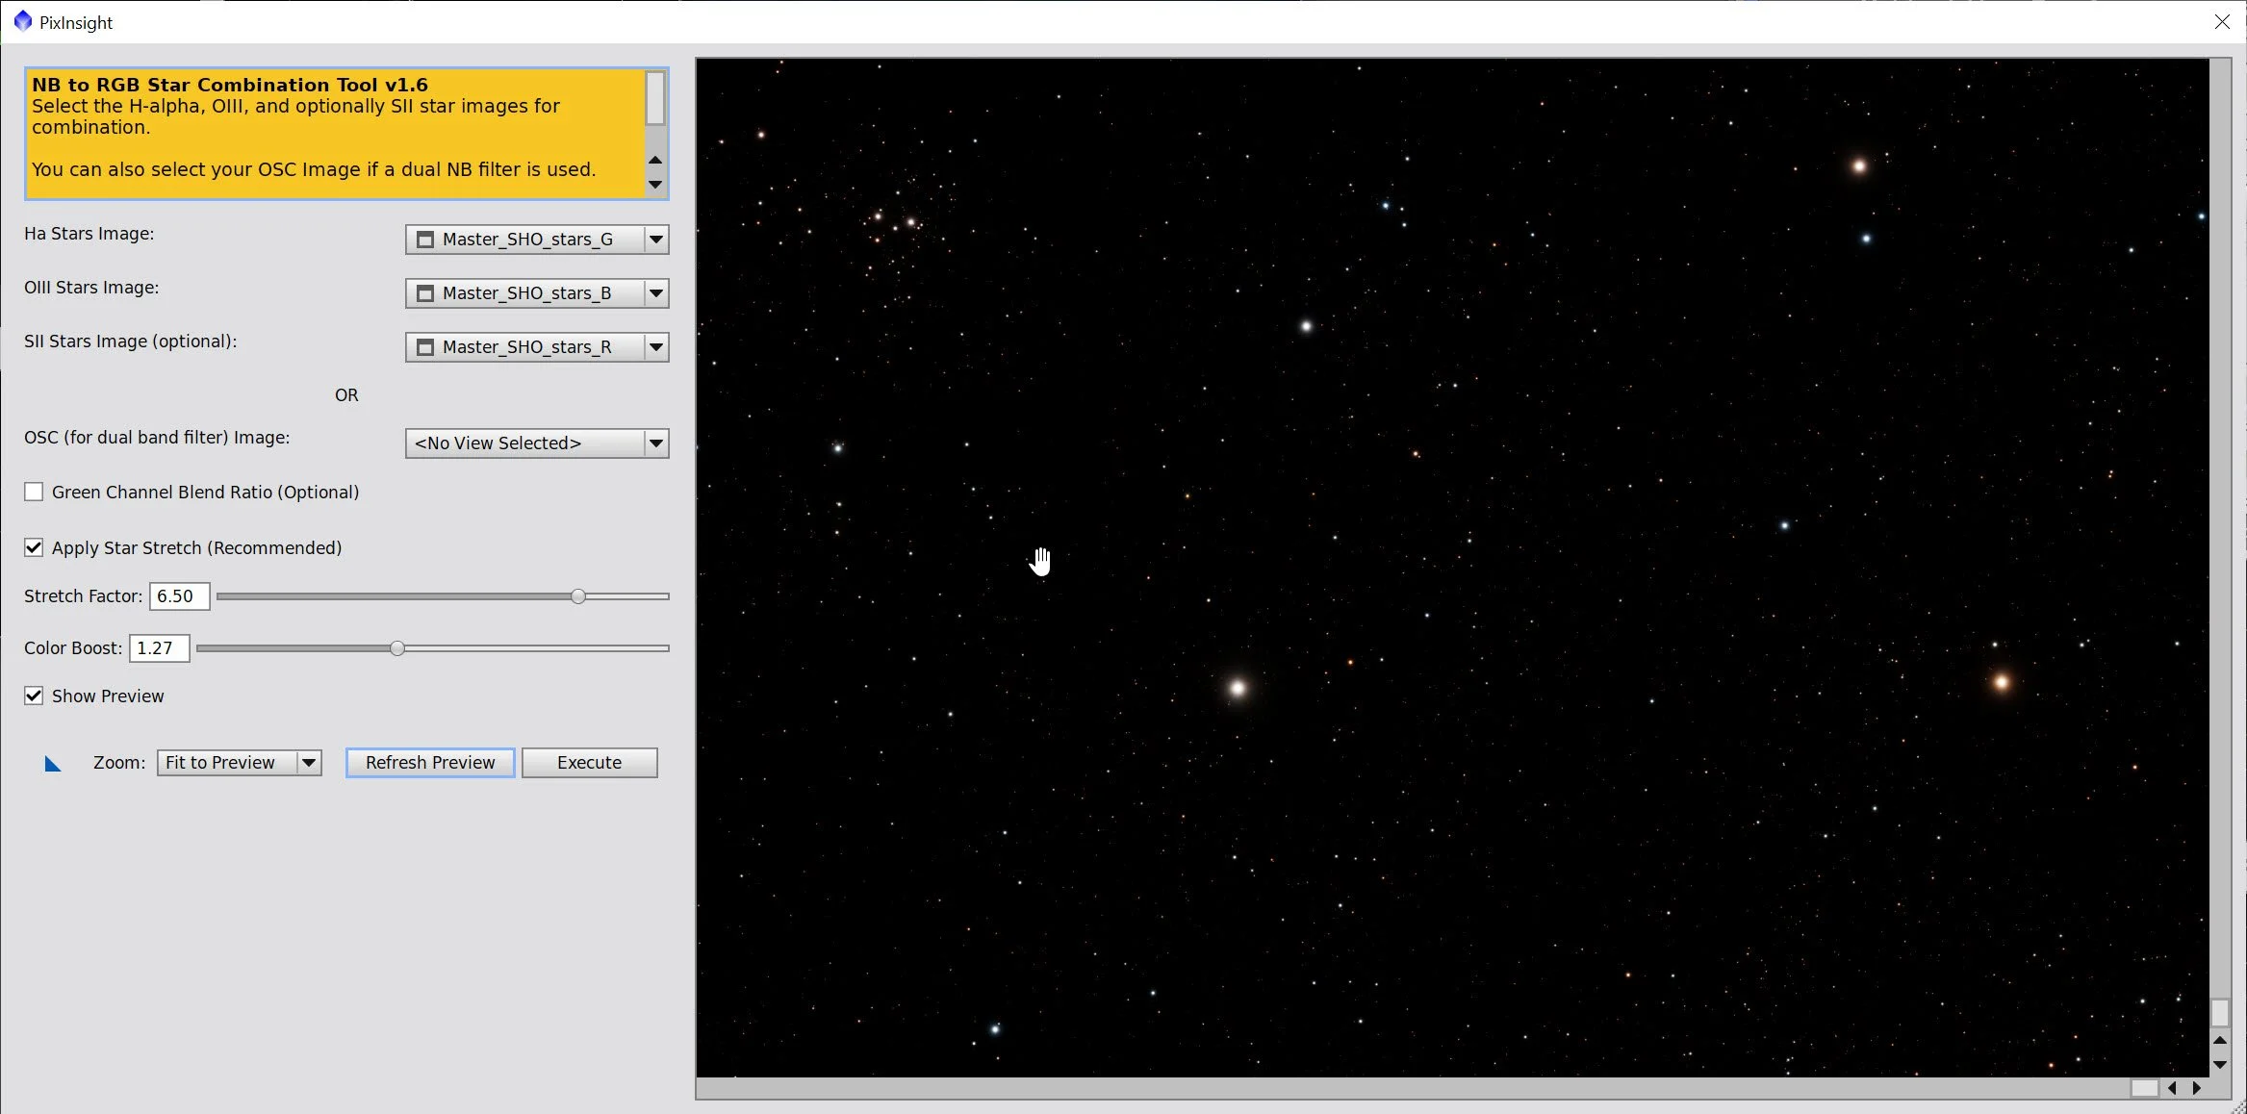Viewport: 2247px width, 1114px height.
Task: Open the Zoom Fit to Preview dropdown
Action: (309, 763)
